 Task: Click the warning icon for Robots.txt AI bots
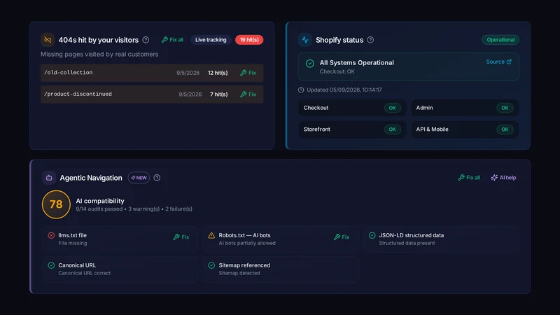tap(211, 235)
